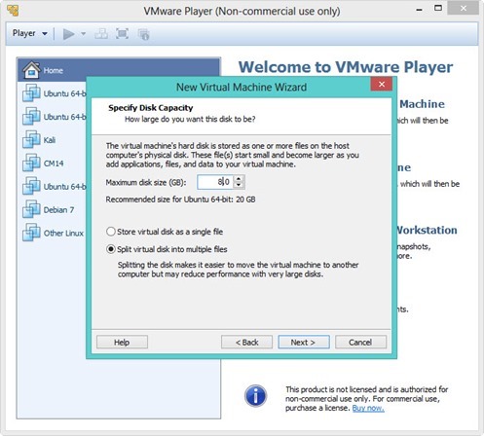The image size is (484, 436).
Task: Click the Next button in wizard
Action: tap(304, 343)
